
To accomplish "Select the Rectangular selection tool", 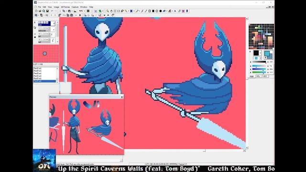I will tap(119, 11).
